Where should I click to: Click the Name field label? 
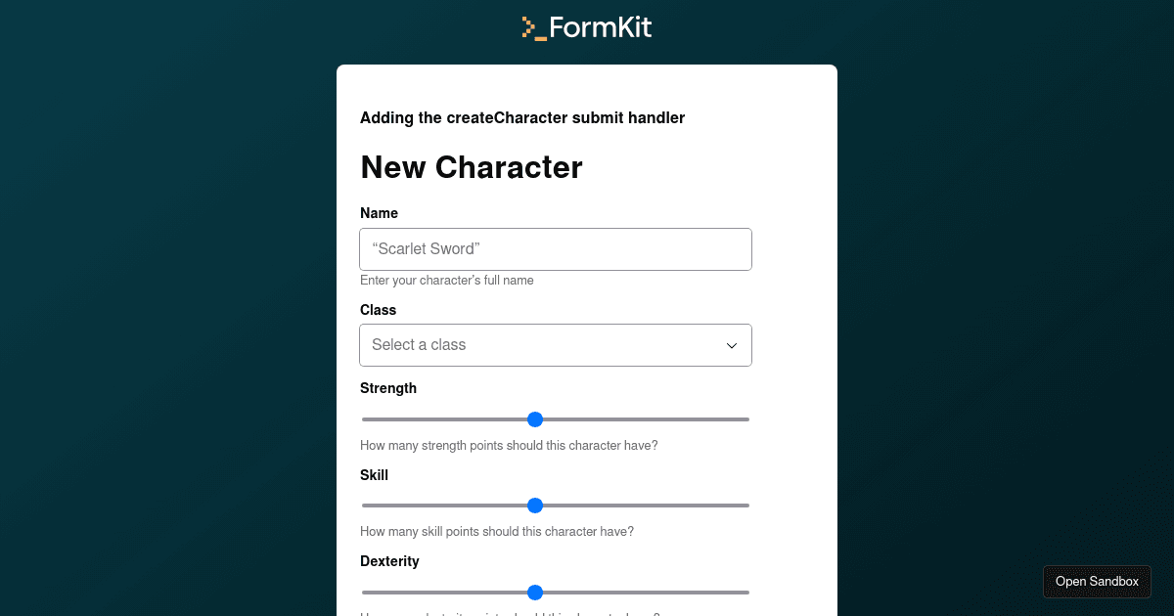(x=379, y=213)
